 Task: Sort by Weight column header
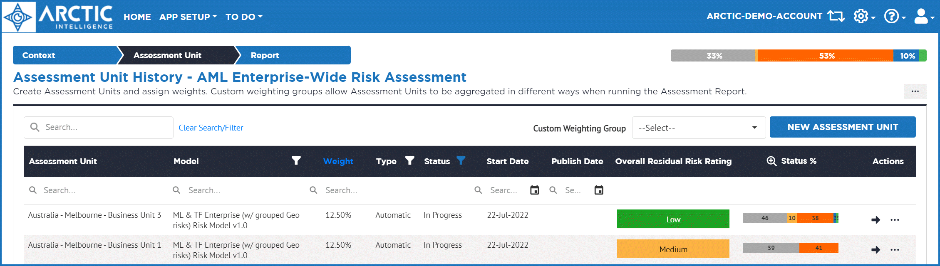(338, 161)
